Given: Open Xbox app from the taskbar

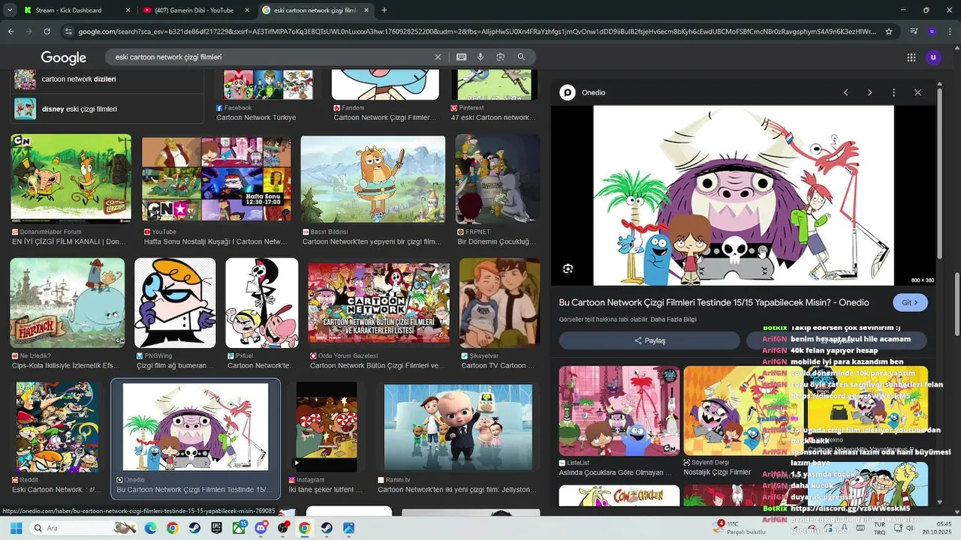Looking at the screenshot, I should [x=239, y=528].
